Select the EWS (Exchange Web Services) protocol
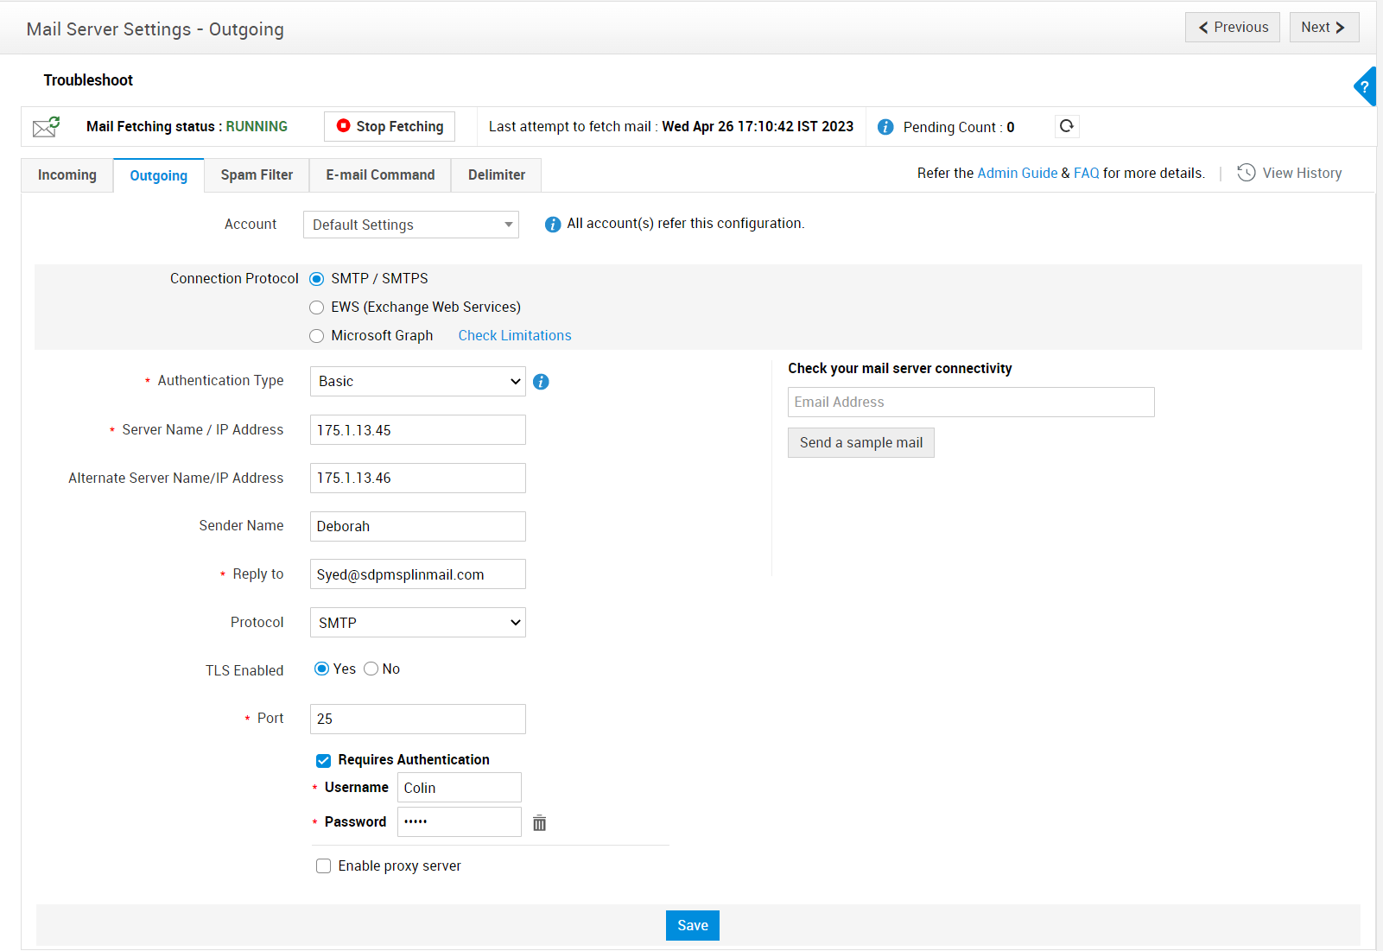Viewport: 1383px width, 951px height. pyautogui.click(x=317, y=307)
